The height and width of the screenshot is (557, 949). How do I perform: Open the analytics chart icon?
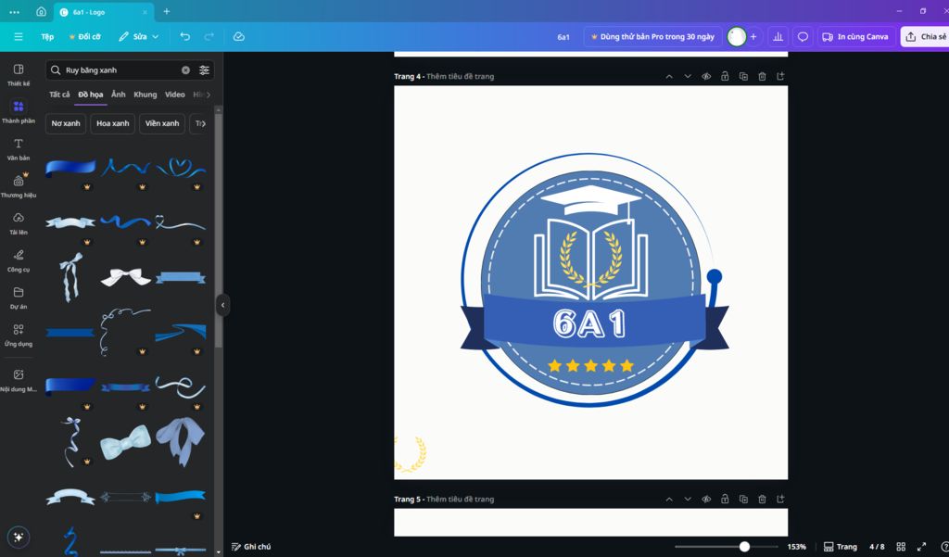tap(778, 37)
